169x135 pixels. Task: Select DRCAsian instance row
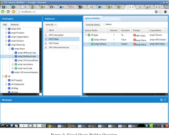pos(62,43)
